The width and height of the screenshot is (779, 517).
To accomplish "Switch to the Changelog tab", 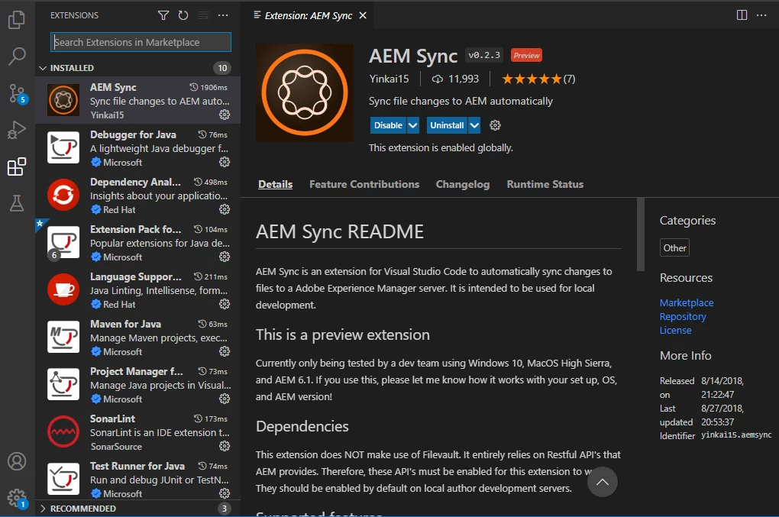I will (x=463, y=184).
